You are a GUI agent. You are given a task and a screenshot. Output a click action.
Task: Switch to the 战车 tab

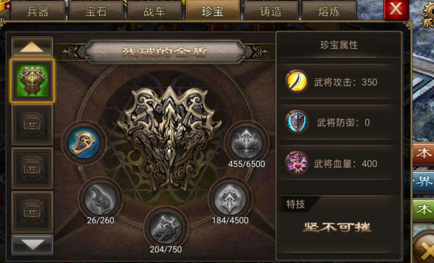[154, 11]
